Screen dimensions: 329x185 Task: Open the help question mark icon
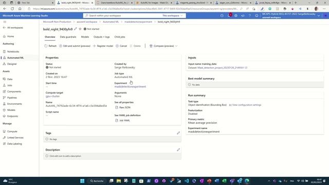coord(250,15)
